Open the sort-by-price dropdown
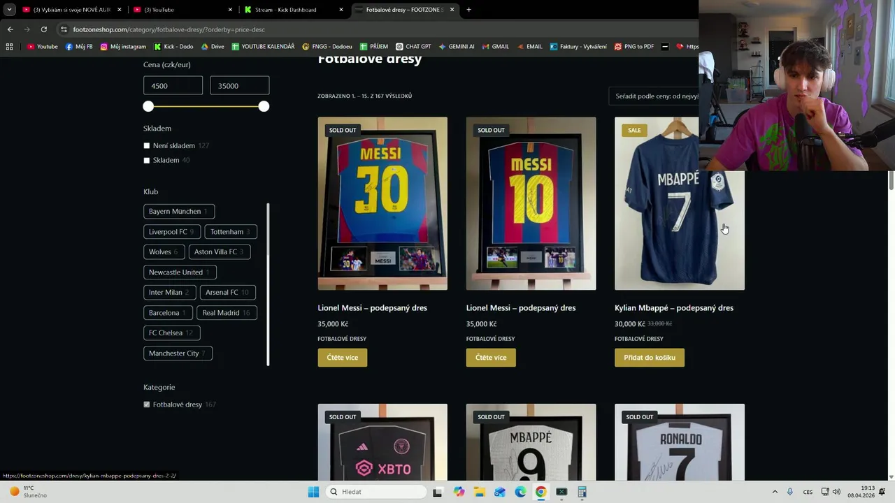895x503 pixels. 654,96
